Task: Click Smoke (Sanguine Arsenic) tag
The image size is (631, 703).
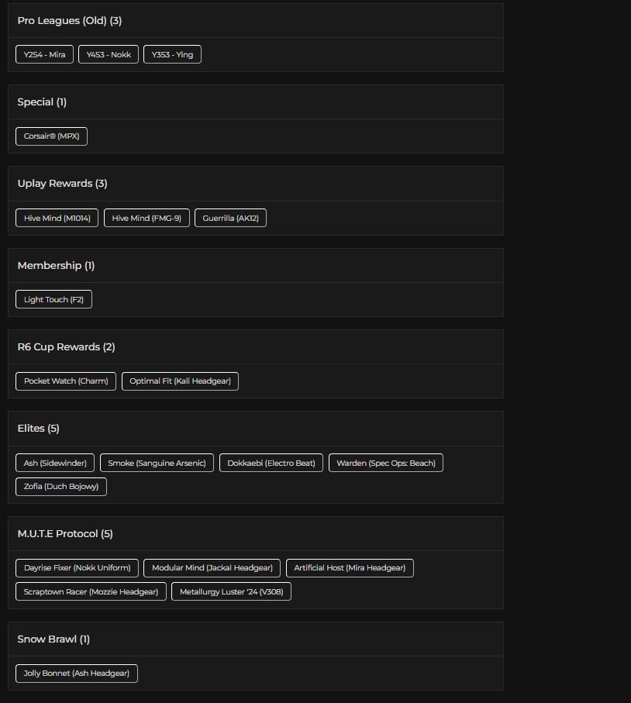Action: click(157, 463)
